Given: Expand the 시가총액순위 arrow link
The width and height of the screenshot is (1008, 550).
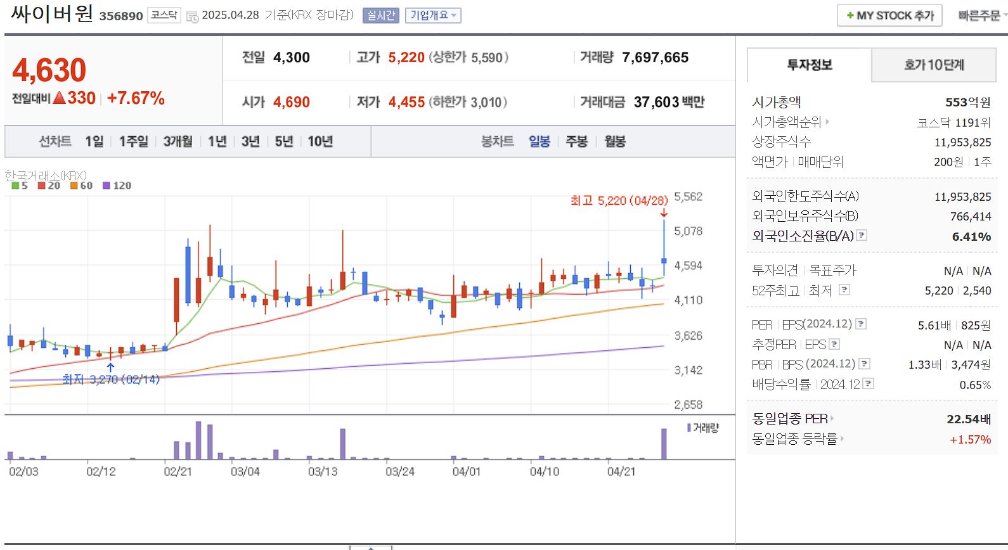Looking at the screenshot, I should (x=827, y=122).
